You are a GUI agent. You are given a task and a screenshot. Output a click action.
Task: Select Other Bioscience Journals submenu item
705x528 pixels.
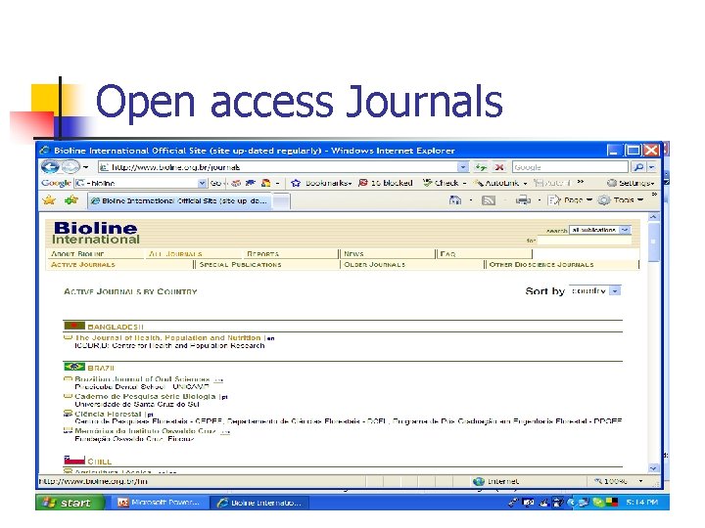(541, 264)
